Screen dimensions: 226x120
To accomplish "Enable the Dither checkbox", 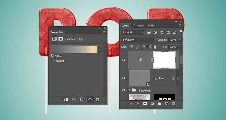I will (52, 56).
